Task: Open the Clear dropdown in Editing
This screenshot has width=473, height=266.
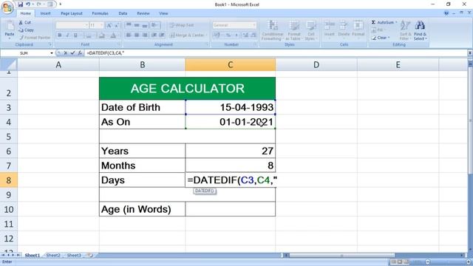Action: pos(381,38)
